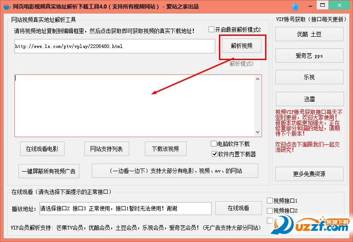Open 爱奇艺 pps VIP account button

pos(309,56)
